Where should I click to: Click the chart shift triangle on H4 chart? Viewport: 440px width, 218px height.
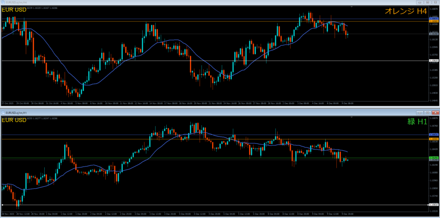click(x=351, y=7)
